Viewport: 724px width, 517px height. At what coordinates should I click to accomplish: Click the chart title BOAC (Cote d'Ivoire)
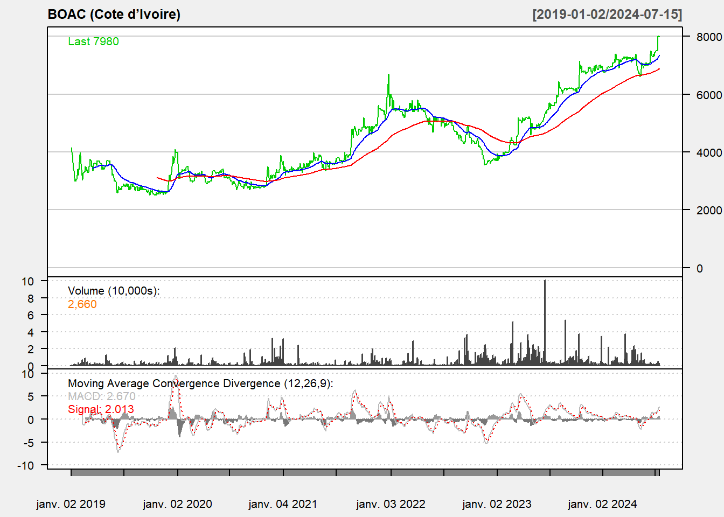(x=114, y=15)
